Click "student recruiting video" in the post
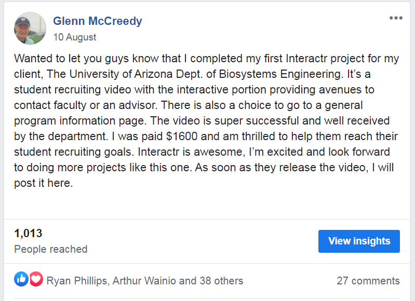Screen dimensions: 415x301 [x=68, y=90]
